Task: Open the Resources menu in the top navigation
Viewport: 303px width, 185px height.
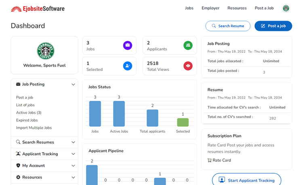Action: (237, 8)
